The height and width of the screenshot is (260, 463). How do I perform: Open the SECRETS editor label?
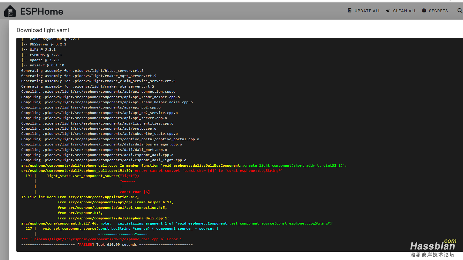(x=438, y=11)
